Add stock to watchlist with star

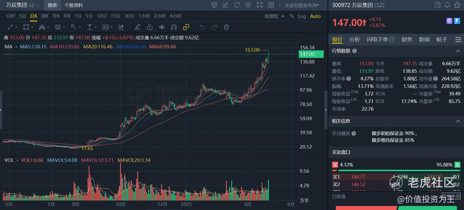coord(457,5)
